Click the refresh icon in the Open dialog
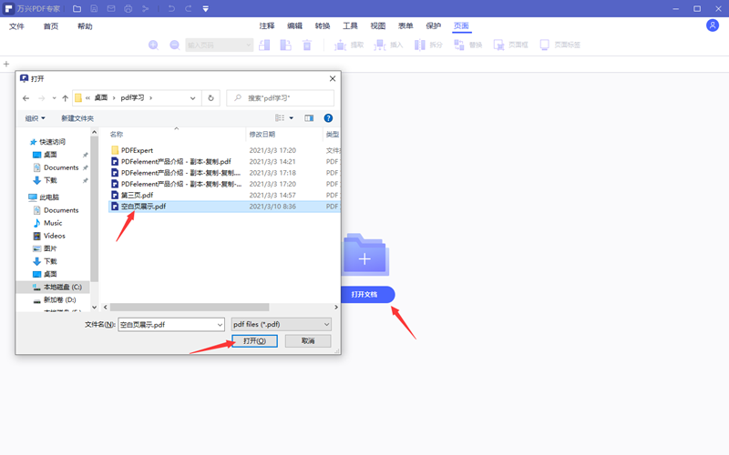Screen dimensions: 729x455 pos(211,98)
